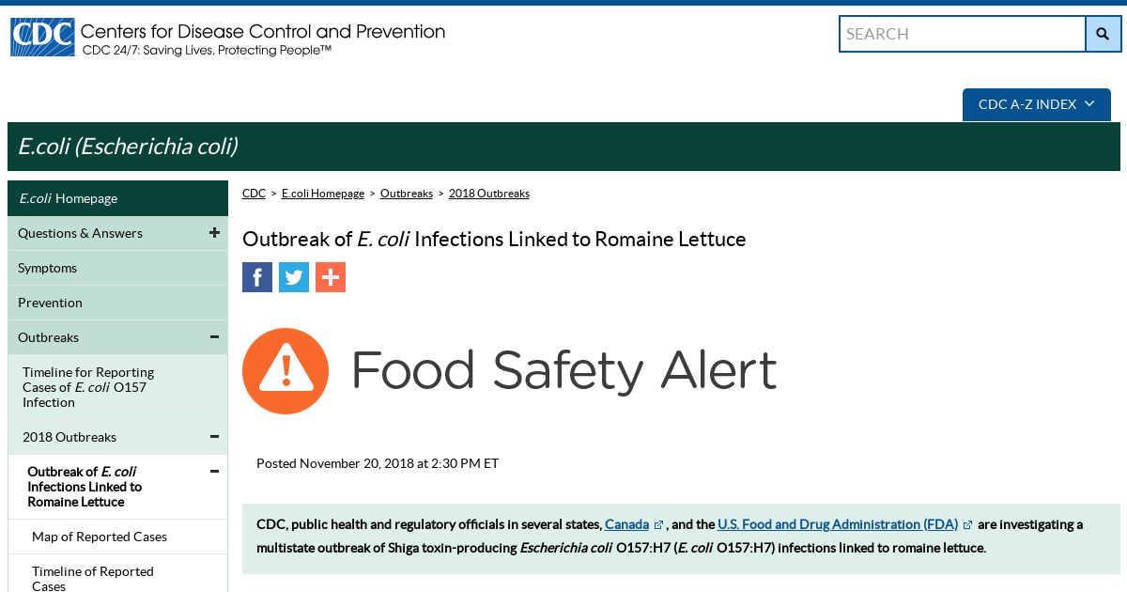This screenshot has width=1127, height=592.
Task: Collapse the Romaine Lettuce outbreak submenu
Action: [214, 472]
